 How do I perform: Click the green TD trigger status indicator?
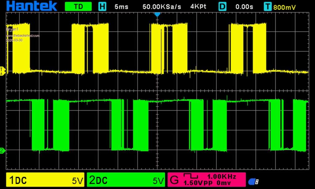click(x=78, y=6)
